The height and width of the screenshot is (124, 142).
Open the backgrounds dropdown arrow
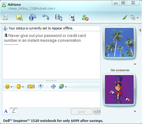click(66, 87)
